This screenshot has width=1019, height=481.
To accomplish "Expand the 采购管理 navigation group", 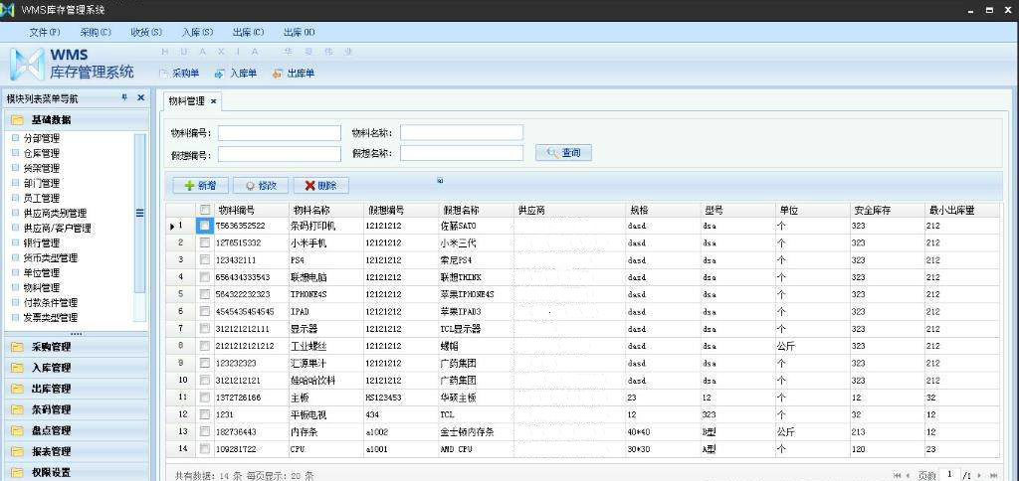I will click(76, 347).
